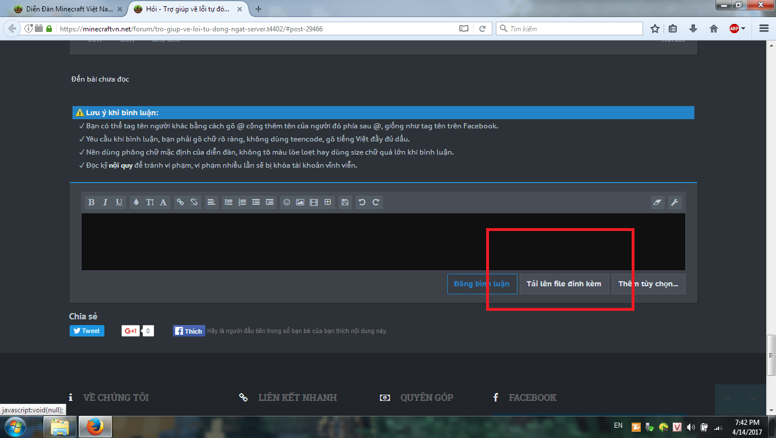Show site information for minecraftvn.net
This screenshot has width=776, height=438.
coord(29,29)
